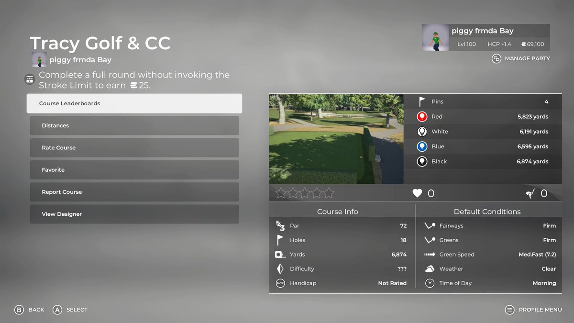Open Report Course option

134,192
